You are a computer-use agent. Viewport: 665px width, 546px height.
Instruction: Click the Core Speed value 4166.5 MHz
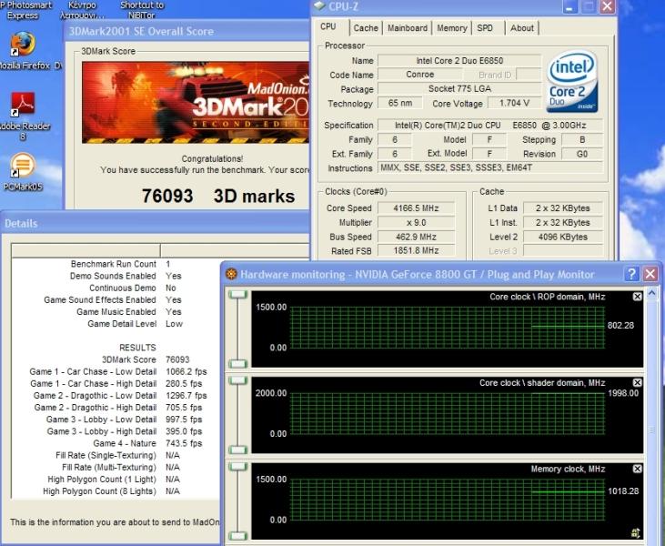point(416,208)
